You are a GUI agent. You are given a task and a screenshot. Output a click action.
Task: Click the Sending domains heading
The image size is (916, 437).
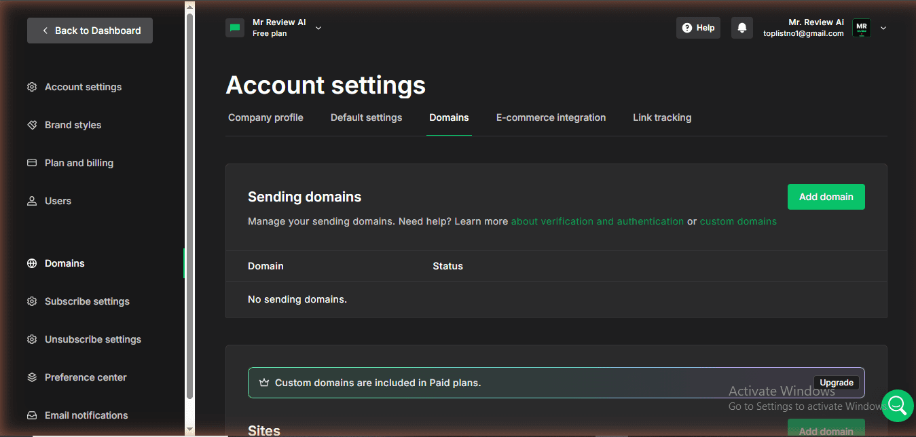tap(304, 197)
